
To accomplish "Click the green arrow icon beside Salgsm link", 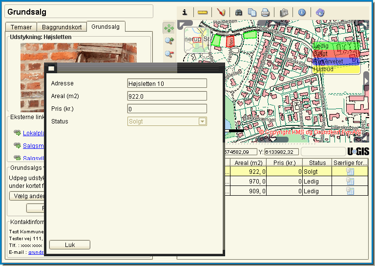I will coord(17,145).
